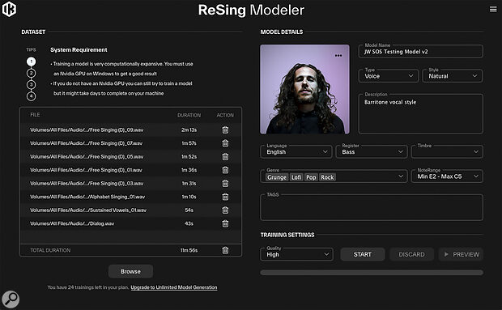
Task: Open the Quality dropdown set to High
Action: (x=297, y=254)
